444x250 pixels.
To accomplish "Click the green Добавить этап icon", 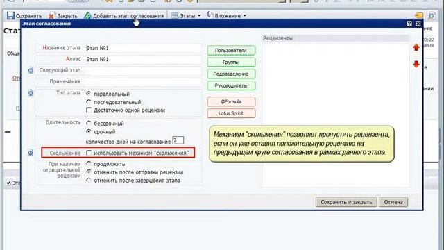I will (87, 15).
